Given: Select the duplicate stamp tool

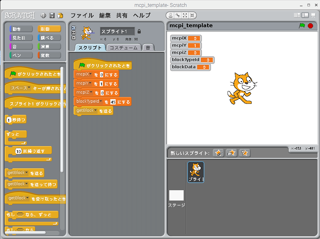Looking at the screenshot, I should (x=170, y=15).
